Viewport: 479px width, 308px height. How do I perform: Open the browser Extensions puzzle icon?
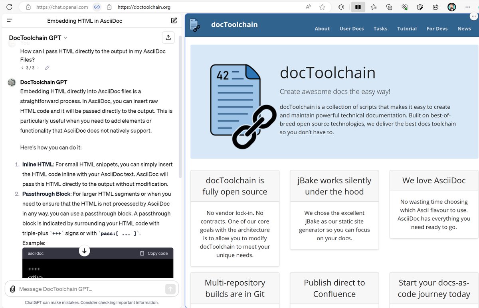point(341,7)
